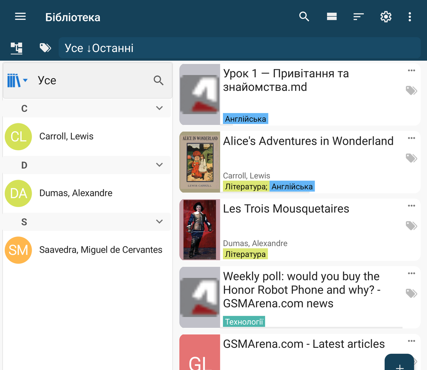This screenshot has height=370, width=427.
Task: Select the CL author avatar
Action: pyautogui.click(x=18, y=137)
